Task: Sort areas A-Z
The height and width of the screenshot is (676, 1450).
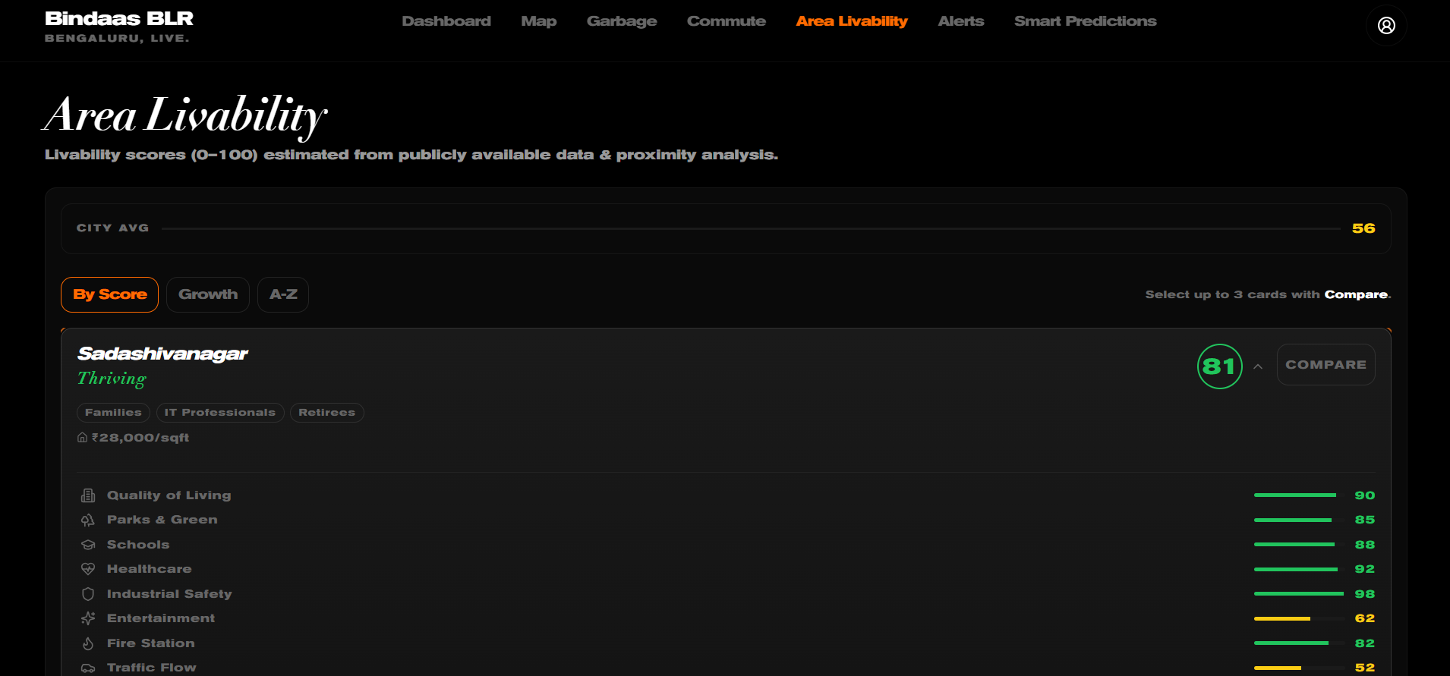Action: pyautogui.click(x=283, y=294)
